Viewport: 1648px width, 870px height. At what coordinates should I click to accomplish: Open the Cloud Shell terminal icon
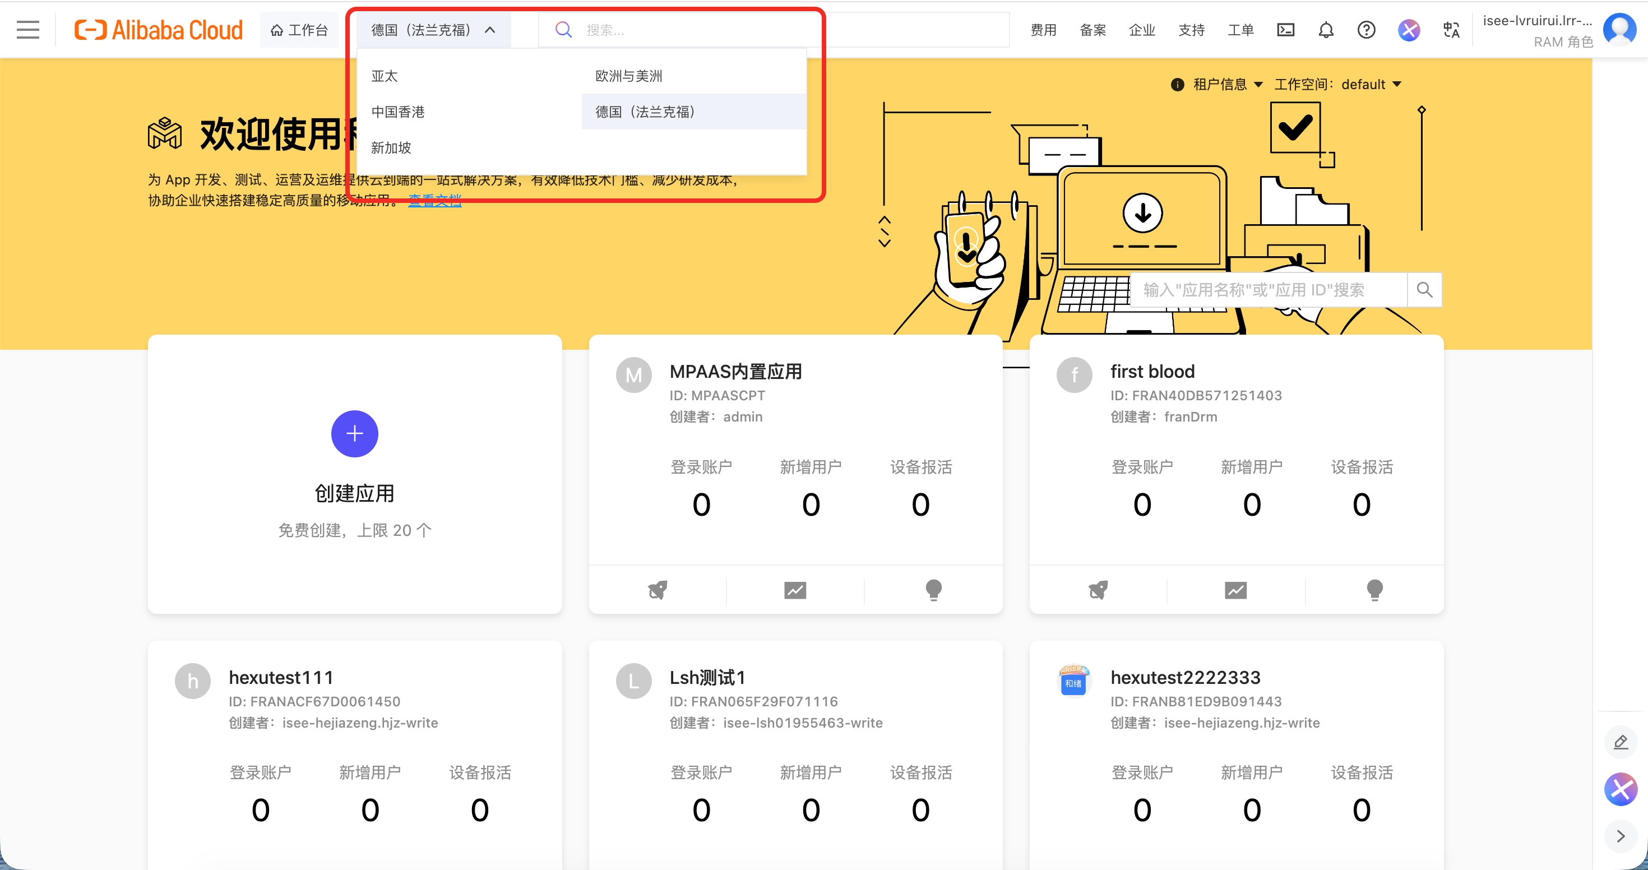1285,29
